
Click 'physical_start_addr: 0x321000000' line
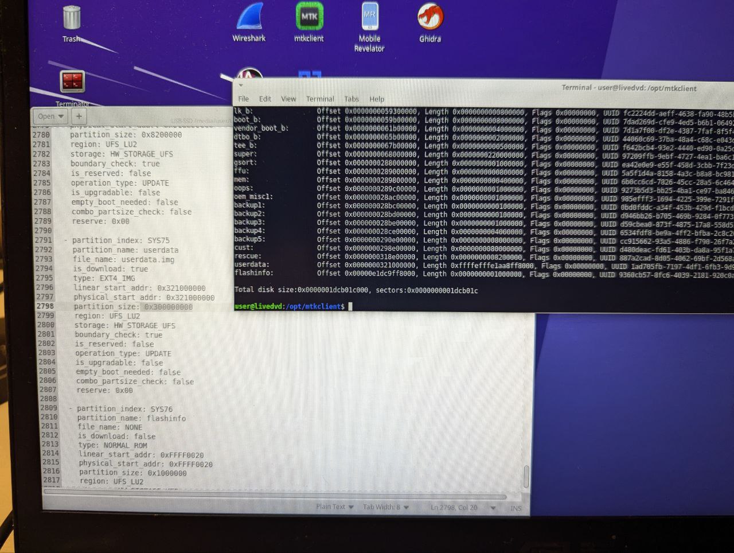144,298
